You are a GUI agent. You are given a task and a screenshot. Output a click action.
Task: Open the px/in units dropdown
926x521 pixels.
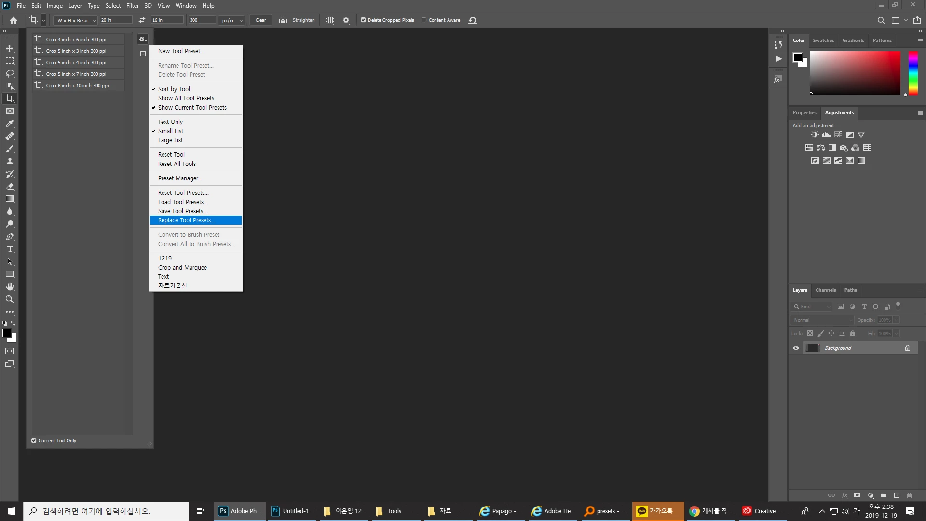click(232, 20)
